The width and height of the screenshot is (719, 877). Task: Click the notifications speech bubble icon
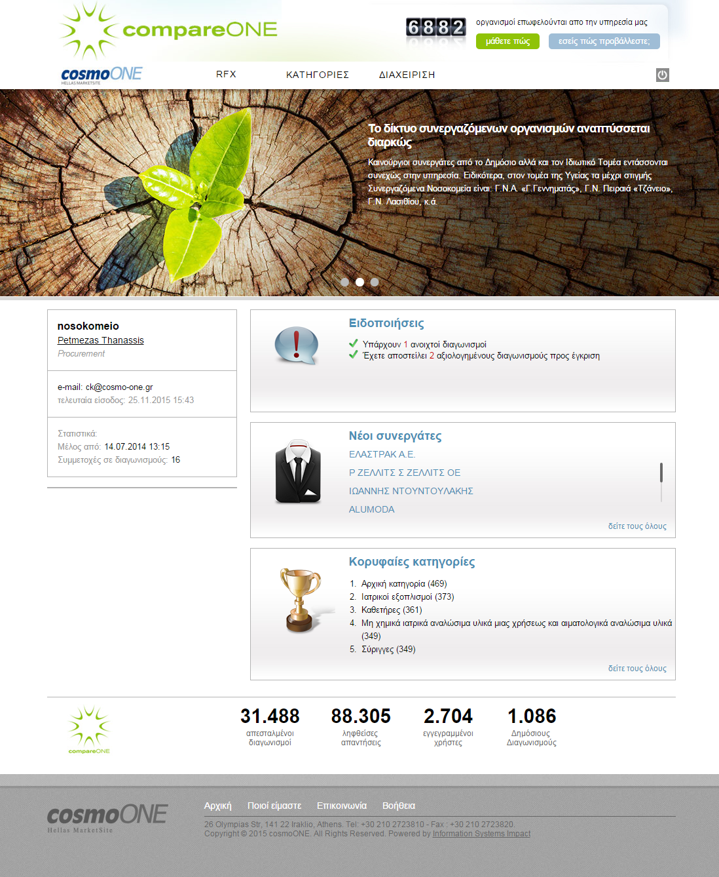296,345
